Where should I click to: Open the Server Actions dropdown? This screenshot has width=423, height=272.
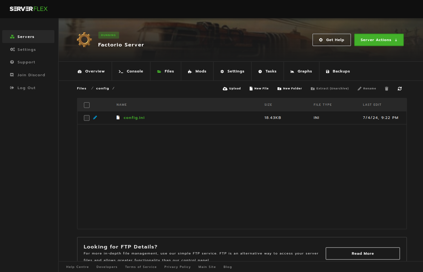(379, 40)
